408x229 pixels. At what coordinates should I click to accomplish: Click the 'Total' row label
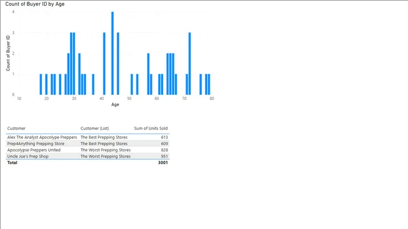click(x=12, y=163)
